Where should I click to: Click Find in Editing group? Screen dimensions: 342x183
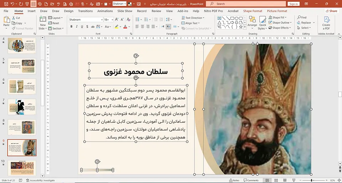(x=302, y=17)
